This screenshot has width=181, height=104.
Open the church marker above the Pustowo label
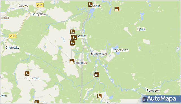pos(27,74)
